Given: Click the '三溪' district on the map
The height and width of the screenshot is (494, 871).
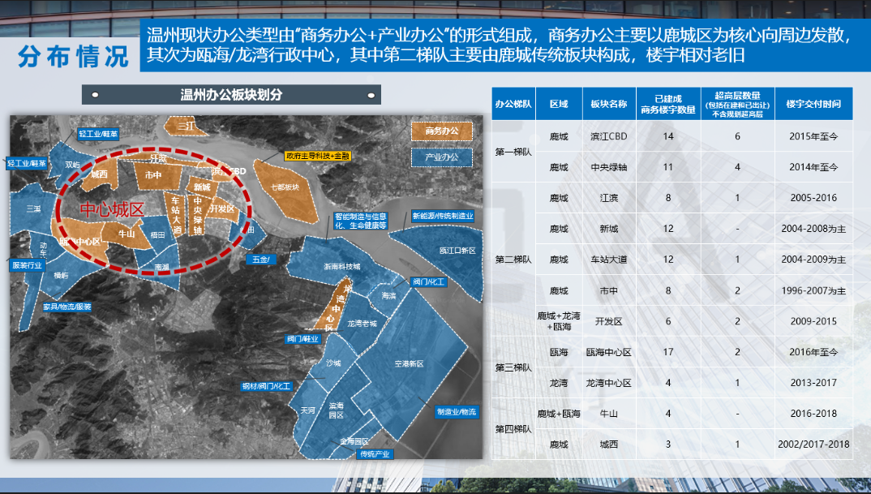Looking at the screenshot, I should pos(33,209).
